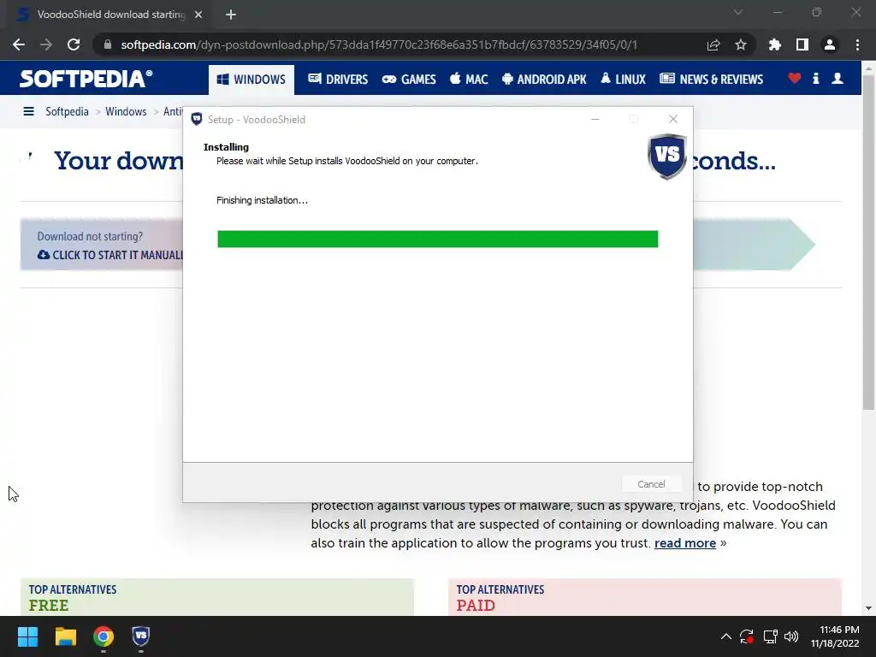Open the Chrome three-dot menu
The image size is (876, 657).
coord(857,44)
